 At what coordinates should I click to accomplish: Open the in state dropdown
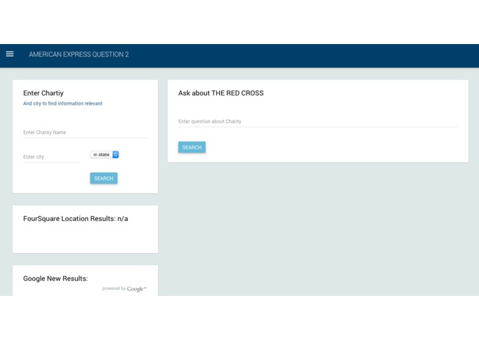click(105, 155)
